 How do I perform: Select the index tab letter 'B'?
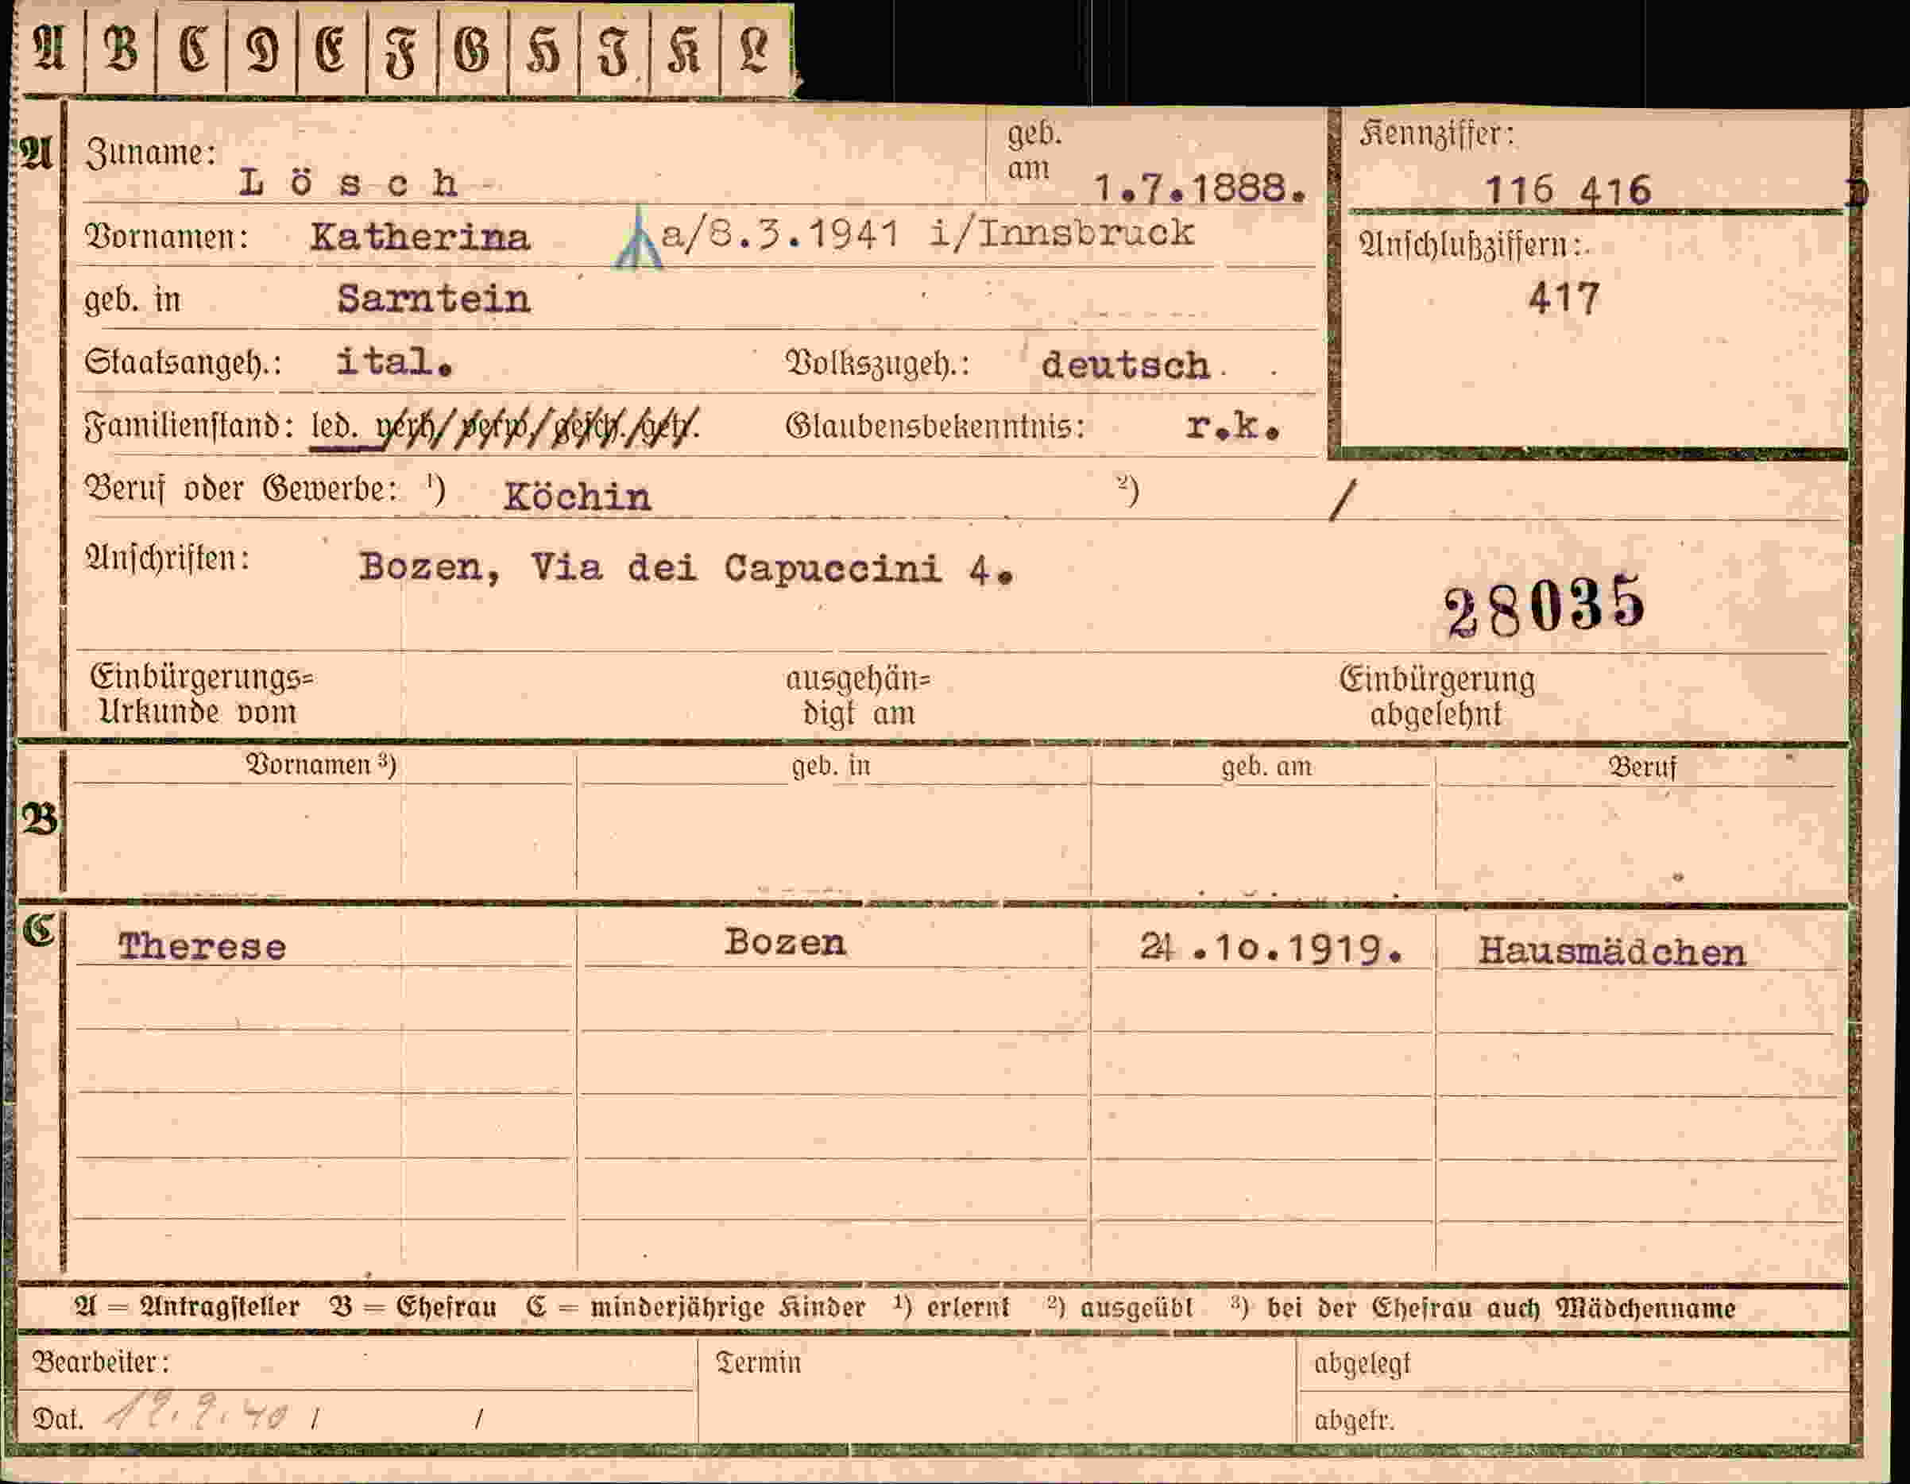(121, 48)
